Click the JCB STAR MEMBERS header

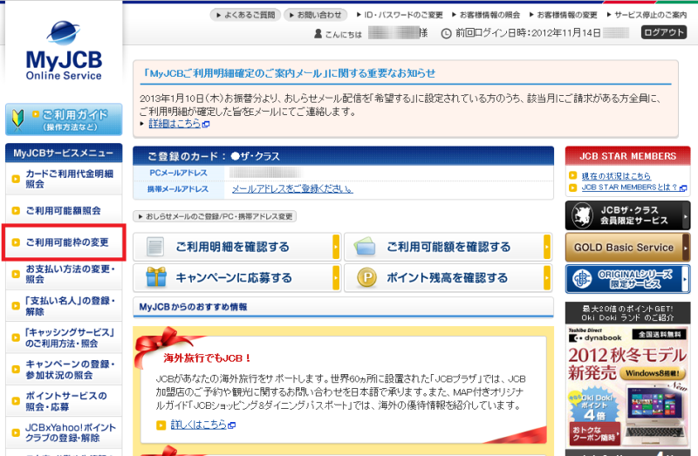(x=627, y=156)
